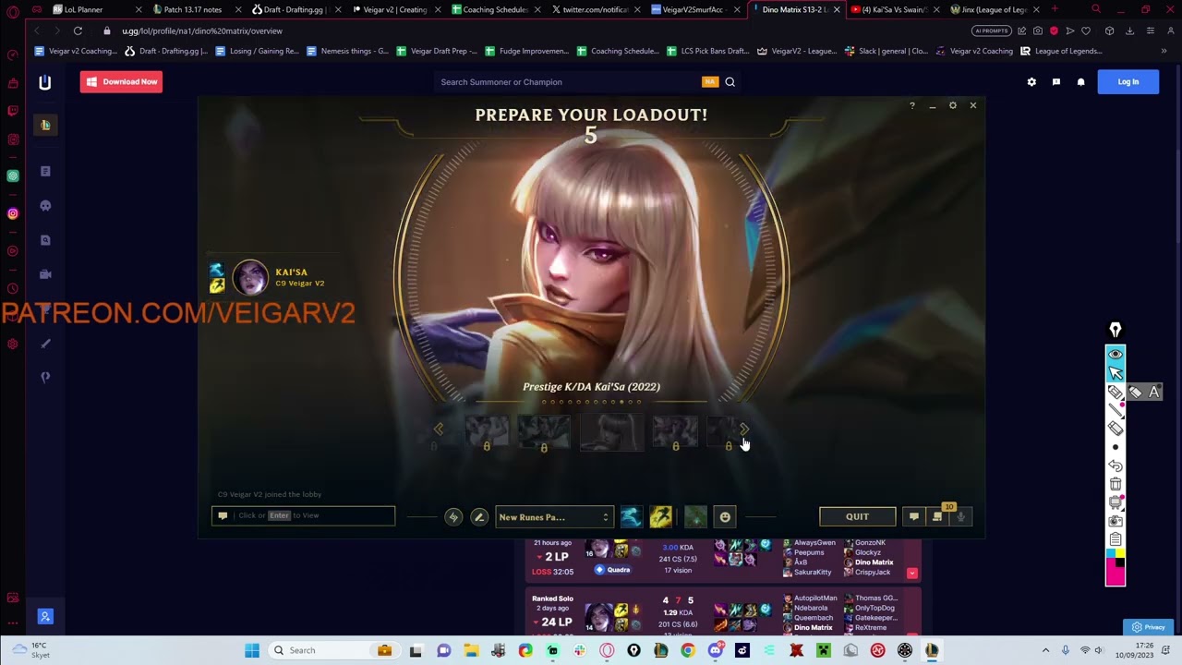Click the QUIT button

pyautogui.click(x=858, y=517)
